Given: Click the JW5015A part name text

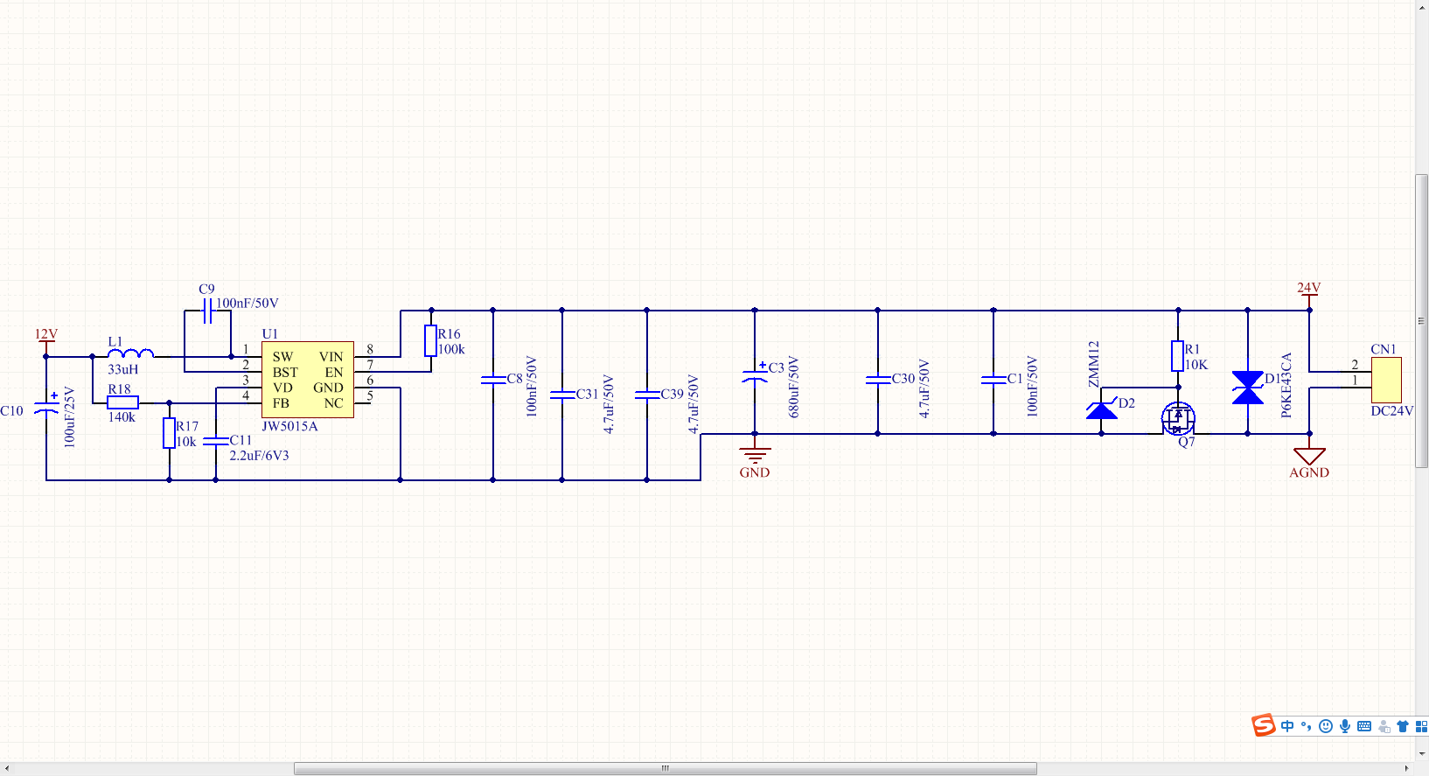Looking at the screenshot, I should pyautogui.click(x=289, y=427).
